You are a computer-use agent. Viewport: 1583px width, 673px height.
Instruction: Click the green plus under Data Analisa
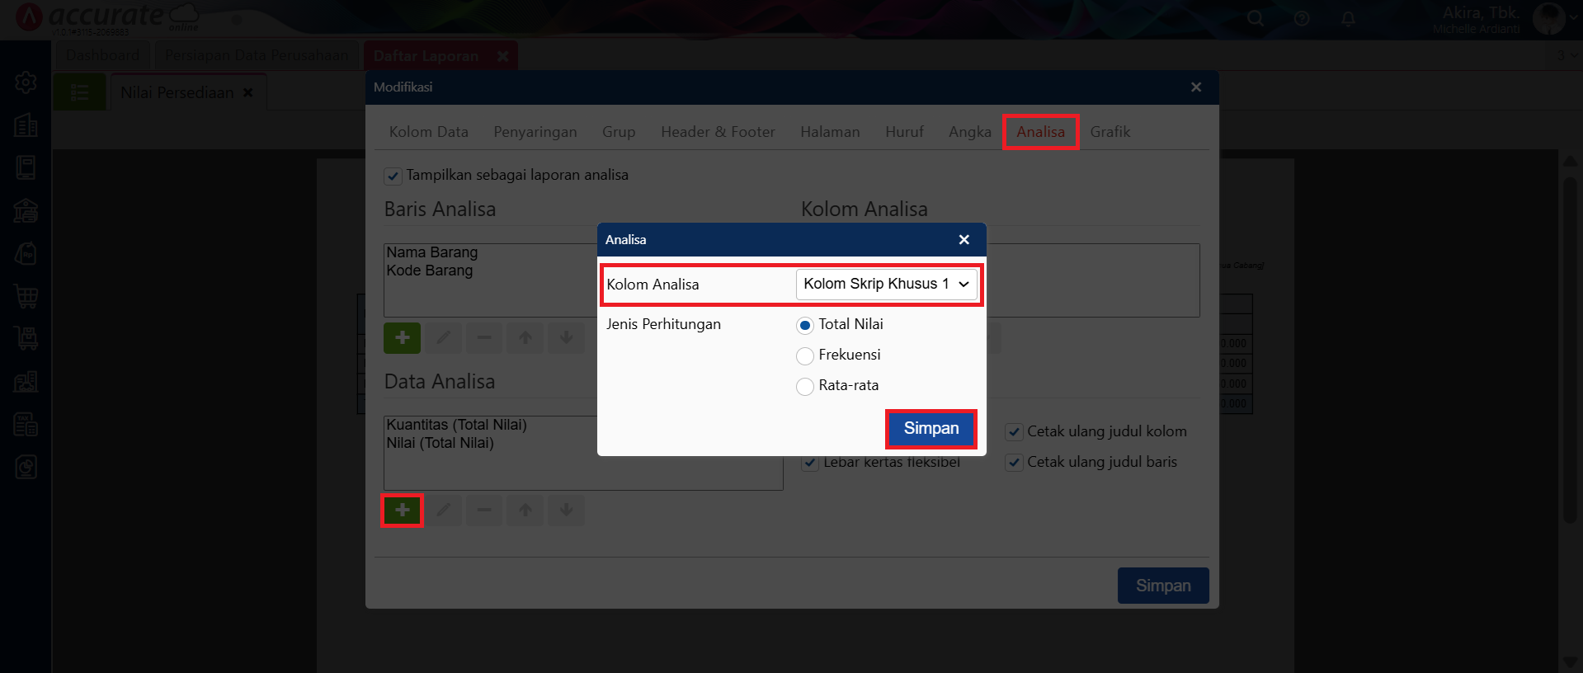tap(402, 511)
